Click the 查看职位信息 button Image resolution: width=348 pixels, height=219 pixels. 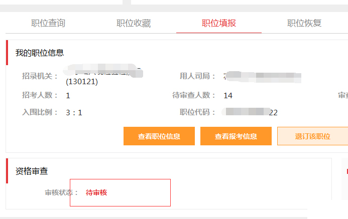159,136
